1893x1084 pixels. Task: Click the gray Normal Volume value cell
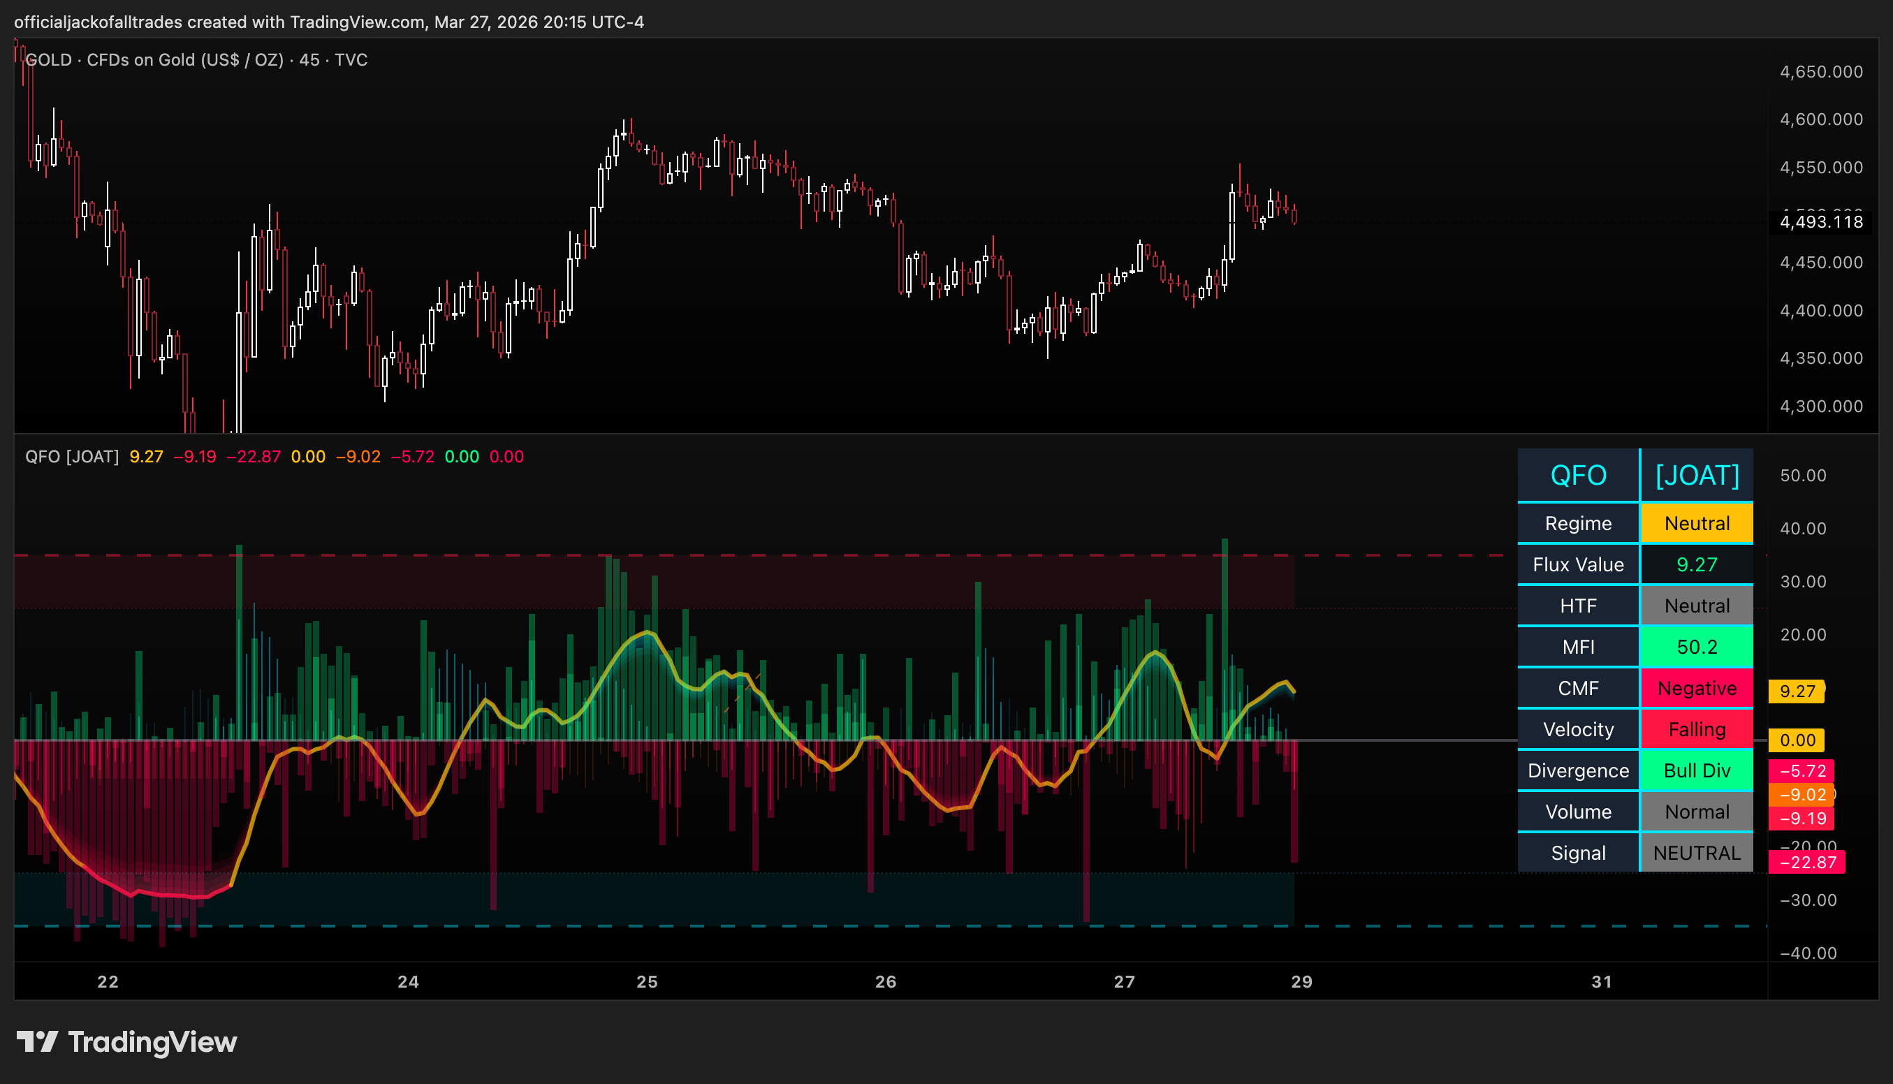pos(1697,812)
